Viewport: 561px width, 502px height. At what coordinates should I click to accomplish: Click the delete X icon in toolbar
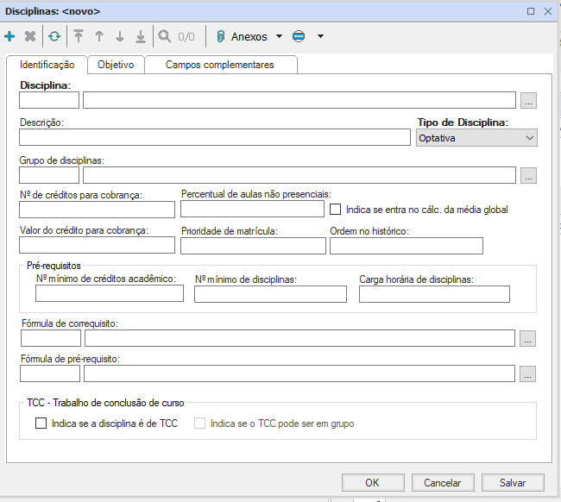point(30,37)
